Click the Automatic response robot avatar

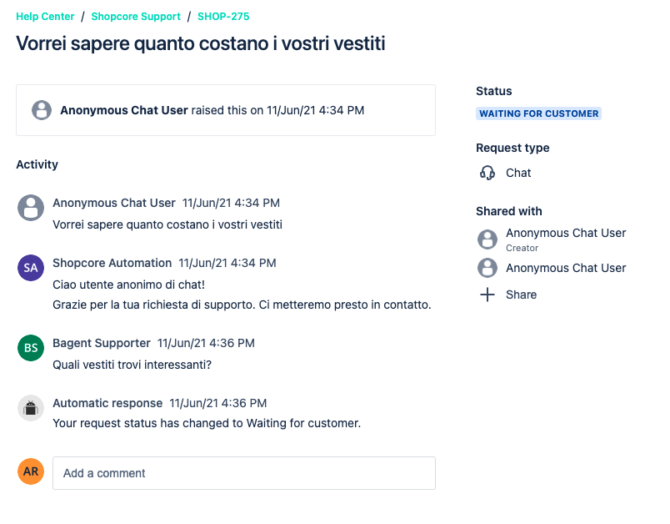(x=31, y=408)
